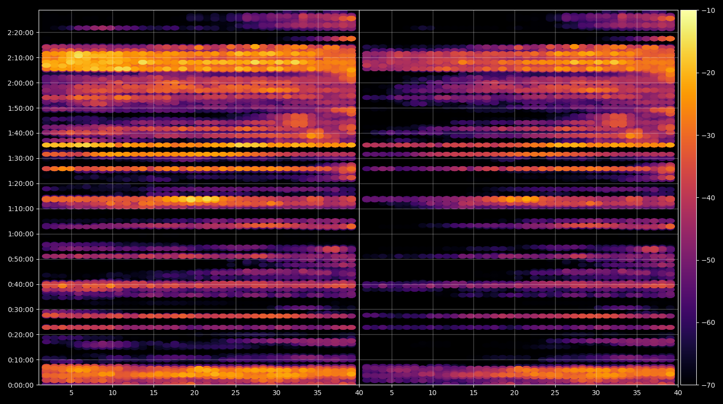Click x-axis label 5 under right heatmap
This screenshot has height=404, width=723.
pos(392,393)
